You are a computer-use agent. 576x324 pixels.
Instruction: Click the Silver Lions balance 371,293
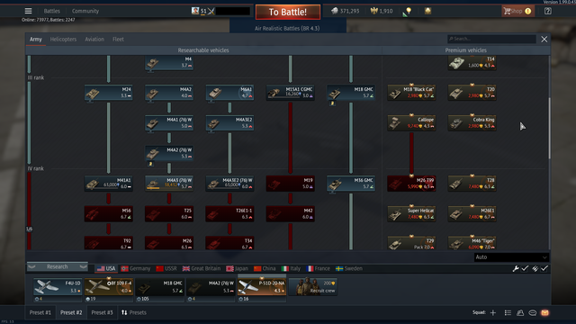pos(346,11)
